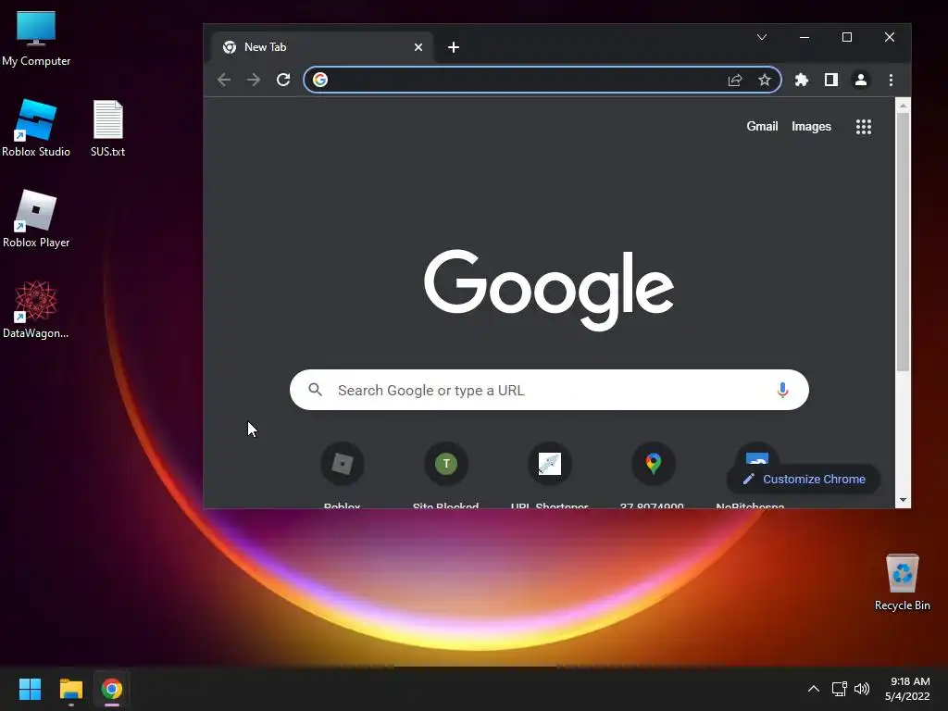This screenshot has width=948, height=711.
Task: Click the scrollbar up arrow in Chrome
Action: (x=903, y=106)
